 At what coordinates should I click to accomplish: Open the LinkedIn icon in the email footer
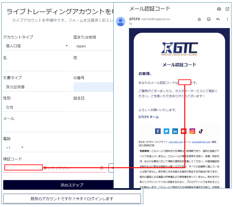click(x=175, y=131)
